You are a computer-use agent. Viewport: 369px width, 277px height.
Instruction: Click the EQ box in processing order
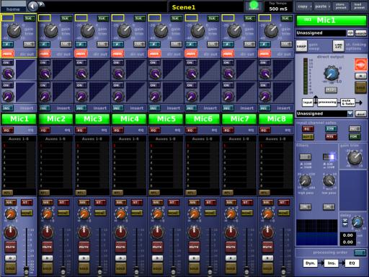(x=352, y=263)
